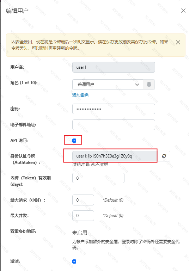Screen dimensions: 189x271
Task: Click the 编辑用户 dialog title
Action: pyautogui.click(x=17, y=11)
